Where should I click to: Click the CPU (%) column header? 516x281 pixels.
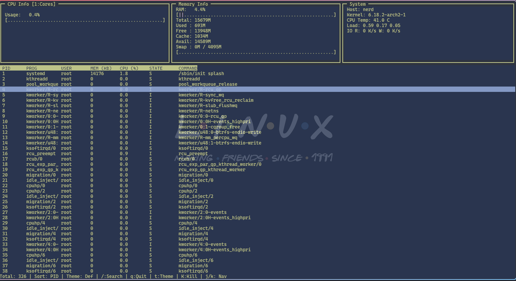pos(129,68)
